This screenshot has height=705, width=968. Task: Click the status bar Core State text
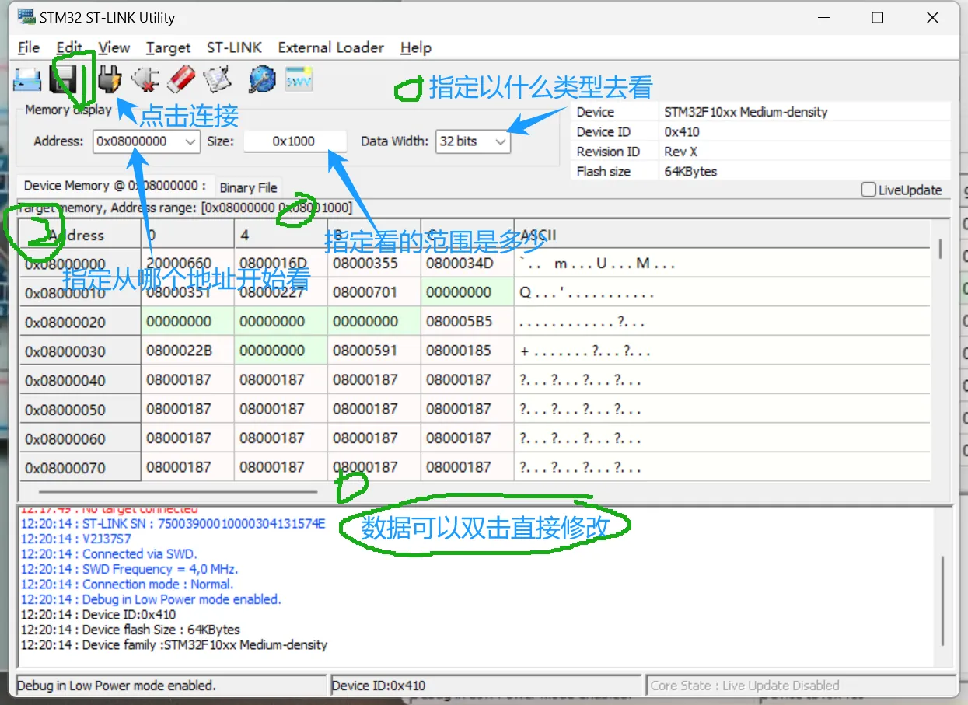[745, 686]
